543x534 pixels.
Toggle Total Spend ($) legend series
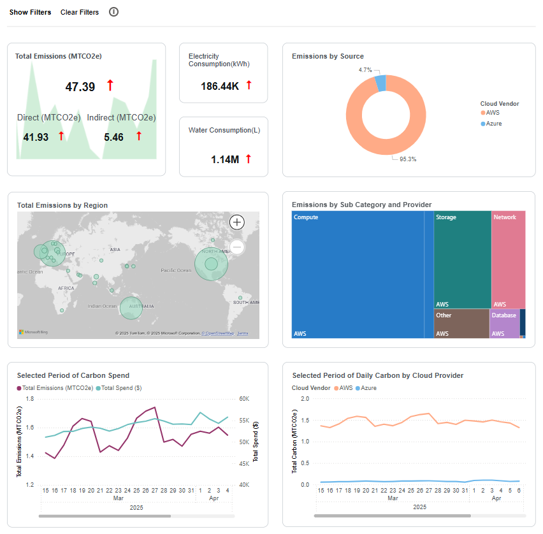coord(120,388)
